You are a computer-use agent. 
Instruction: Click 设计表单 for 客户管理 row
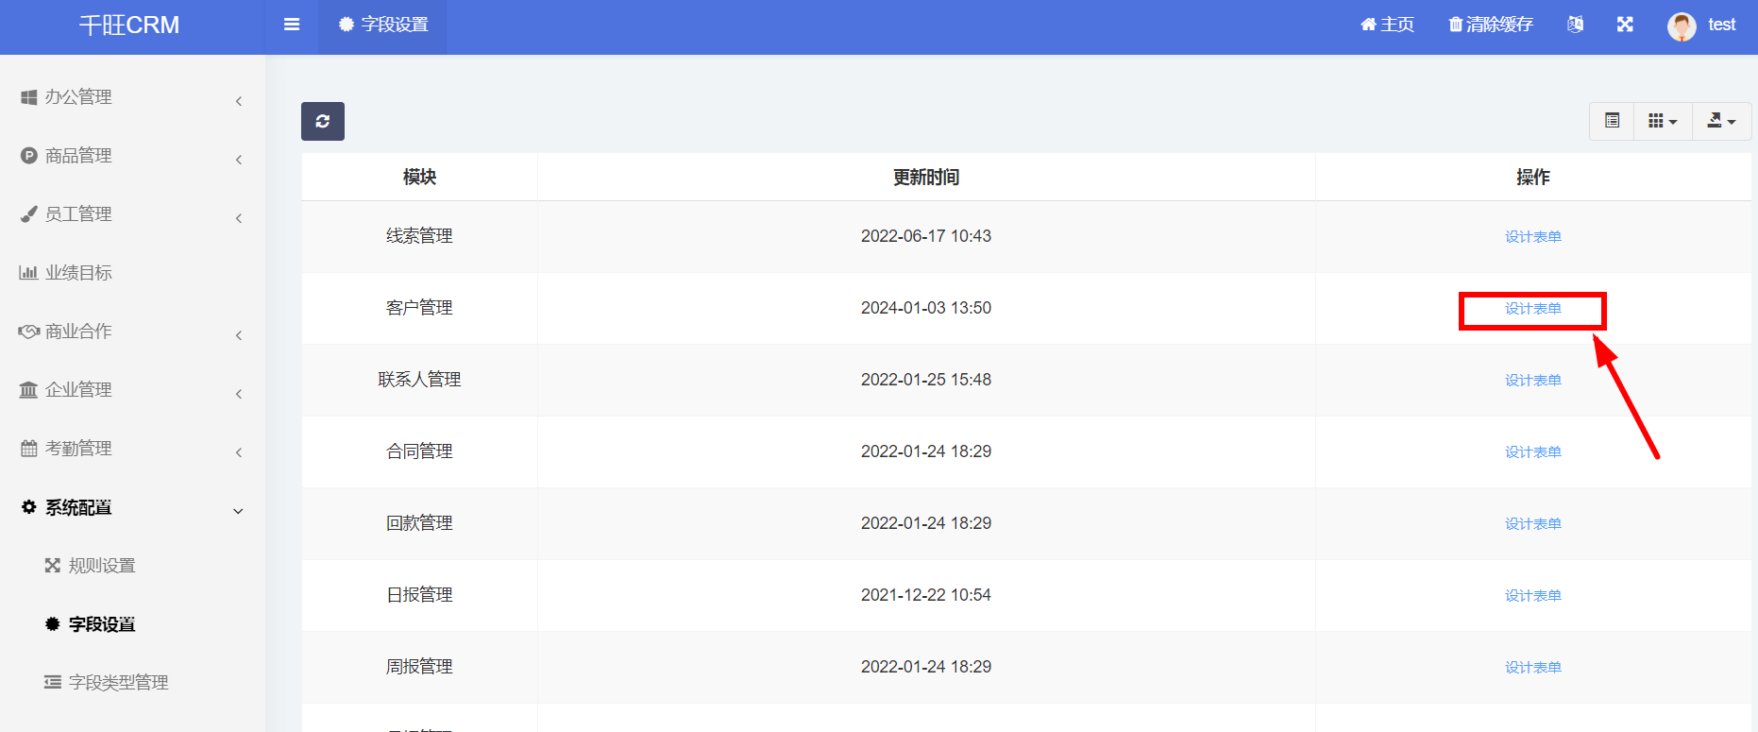[x=1532, y=309]
